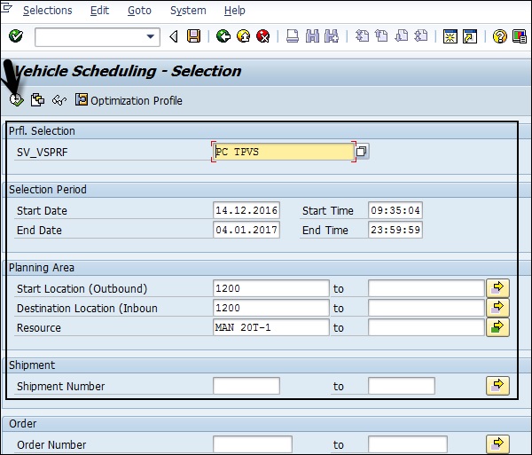Click the Get Variant icon
This screenshot has height=455, width=532.
(x=37, y=100)
